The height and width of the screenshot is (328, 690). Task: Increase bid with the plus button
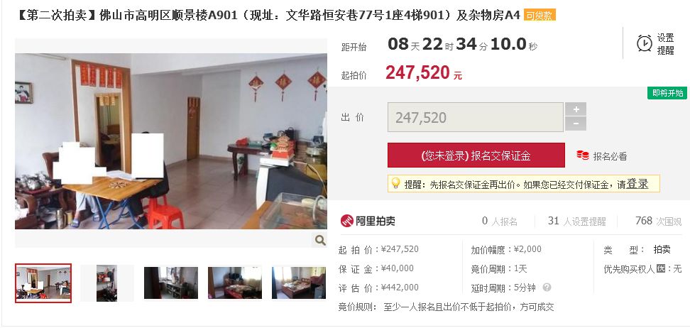pos(576,109)
